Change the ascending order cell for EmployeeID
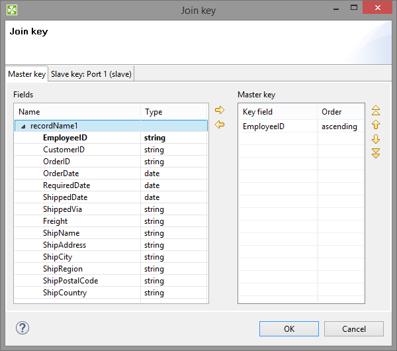Viewport: 397px width, 351px height. coord(339,126)
